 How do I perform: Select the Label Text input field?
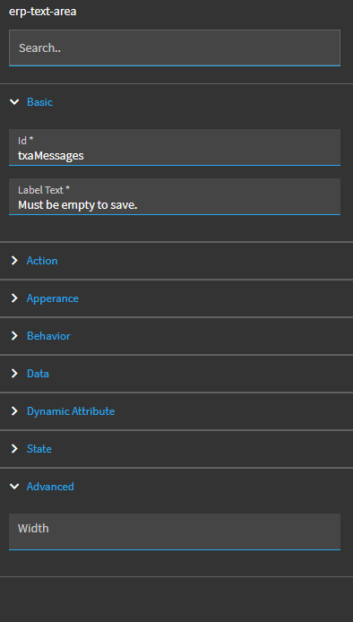tap(175, 197)
